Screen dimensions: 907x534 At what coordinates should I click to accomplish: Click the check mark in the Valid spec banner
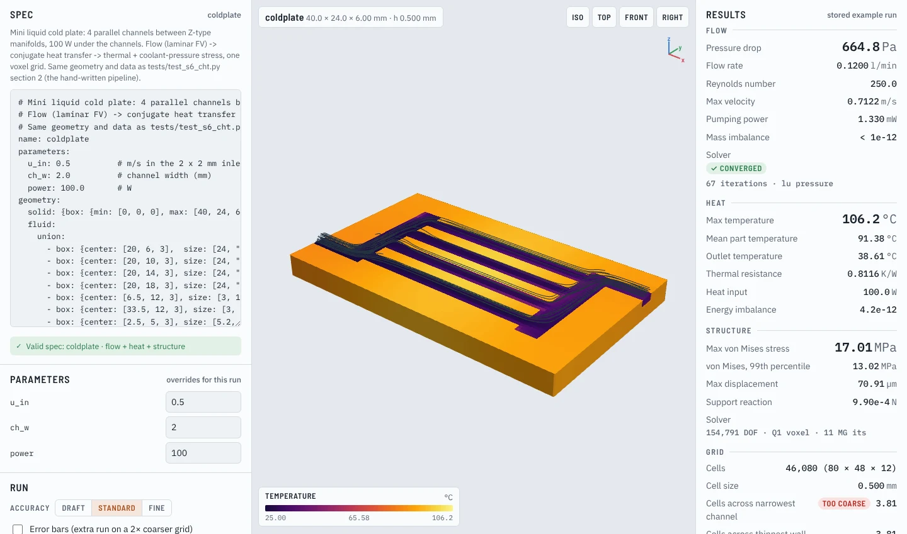(x=18, y=347)
